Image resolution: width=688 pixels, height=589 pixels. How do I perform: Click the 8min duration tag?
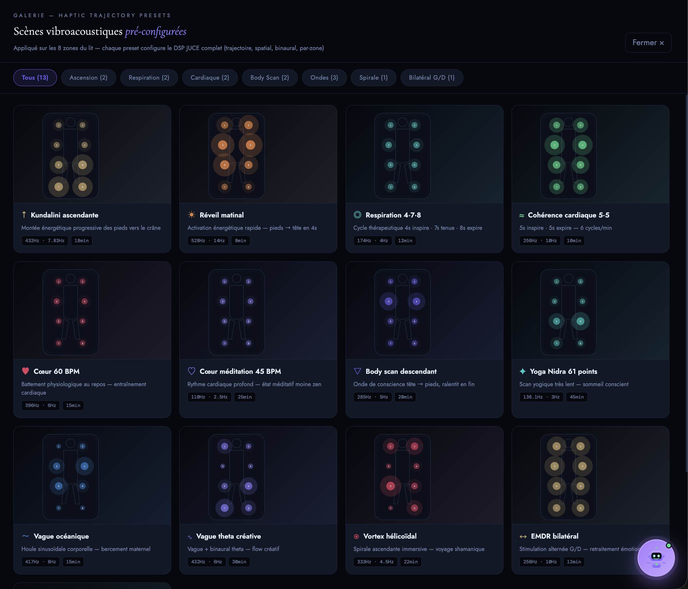241,241
